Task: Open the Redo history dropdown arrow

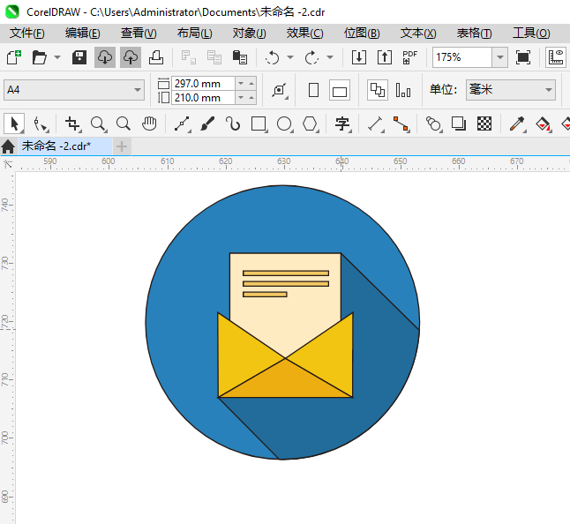Action: click(330, 57)
